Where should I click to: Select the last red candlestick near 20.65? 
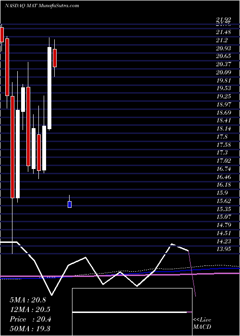pyautogui.click(x=55, y=58)
